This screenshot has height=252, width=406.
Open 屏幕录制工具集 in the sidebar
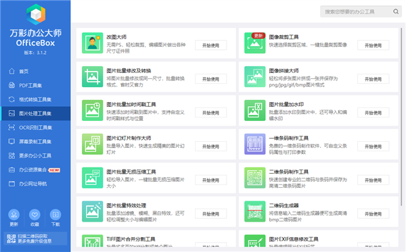click(x=35, y=142)
